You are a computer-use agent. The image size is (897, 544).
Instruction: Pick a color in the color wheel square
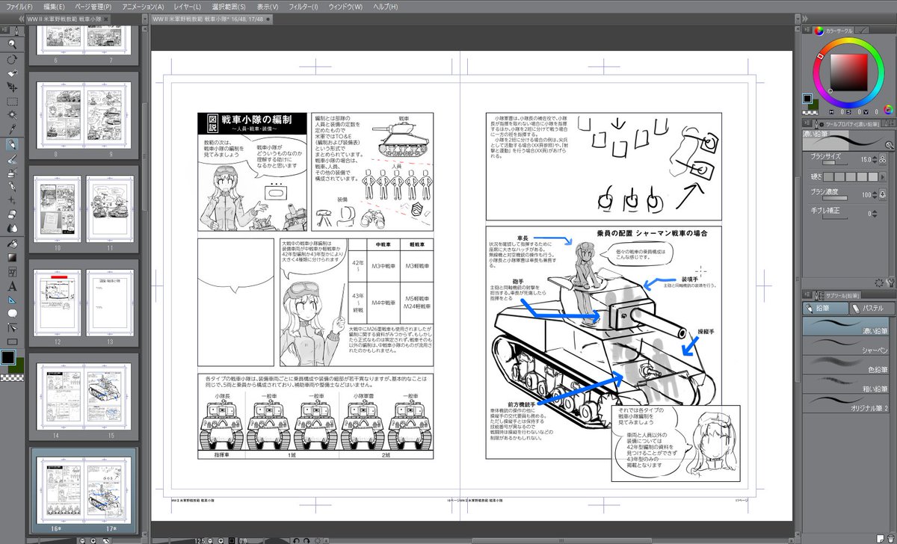point(849,72)
